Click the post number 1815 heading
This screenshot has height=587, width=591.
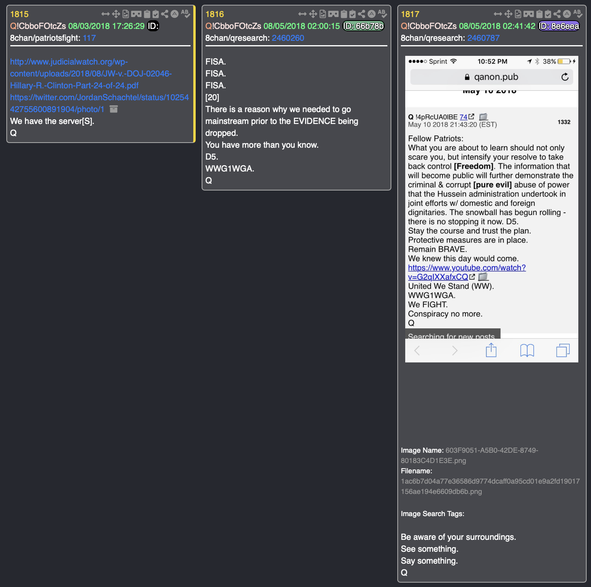[x=19, y=14]
